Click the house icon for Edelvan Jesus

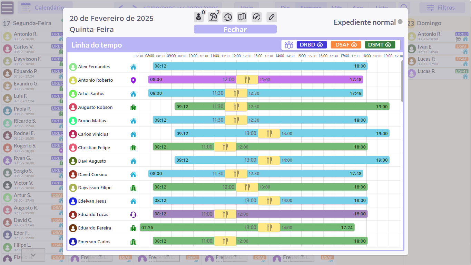133,201
